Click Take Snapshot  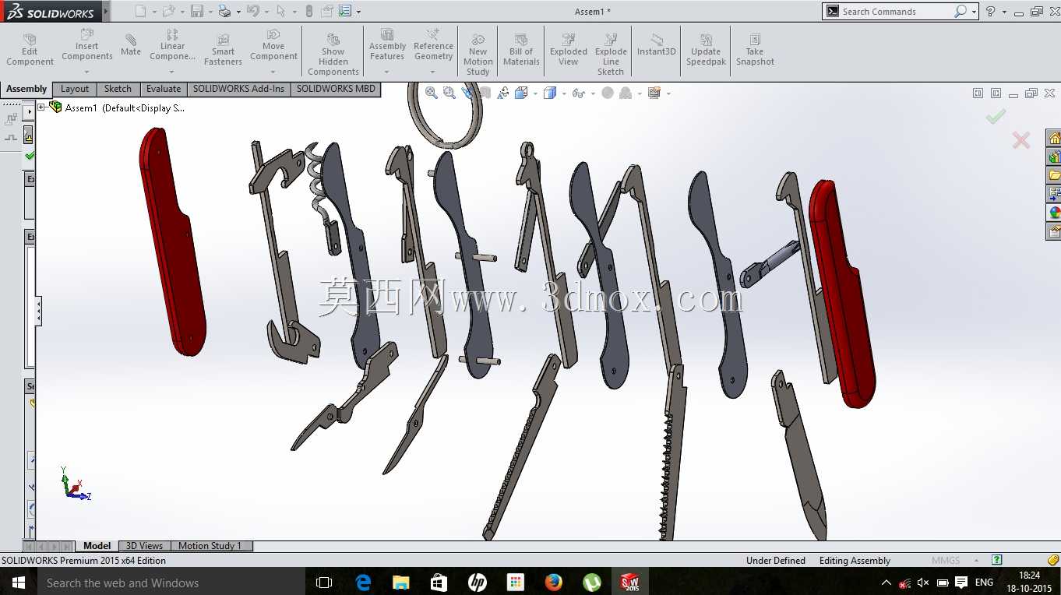point(755,50)
